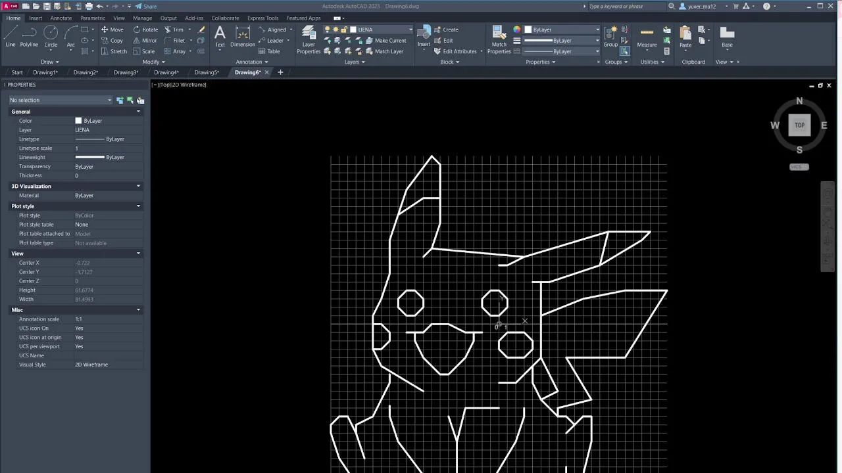The image size is (842, 473).
Task: Click the object color wheel icon
Action: pos(517,30)
